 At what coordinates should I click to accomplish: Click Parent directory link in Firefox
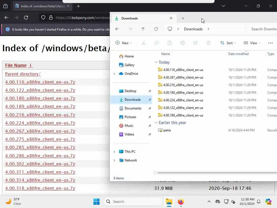(23, 74)
